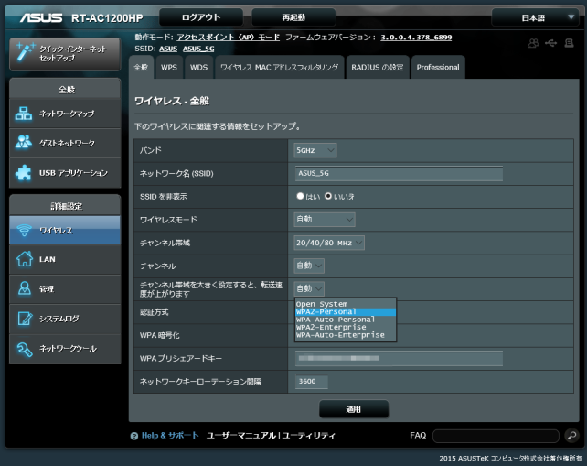Click the ASUS logo

41,17
